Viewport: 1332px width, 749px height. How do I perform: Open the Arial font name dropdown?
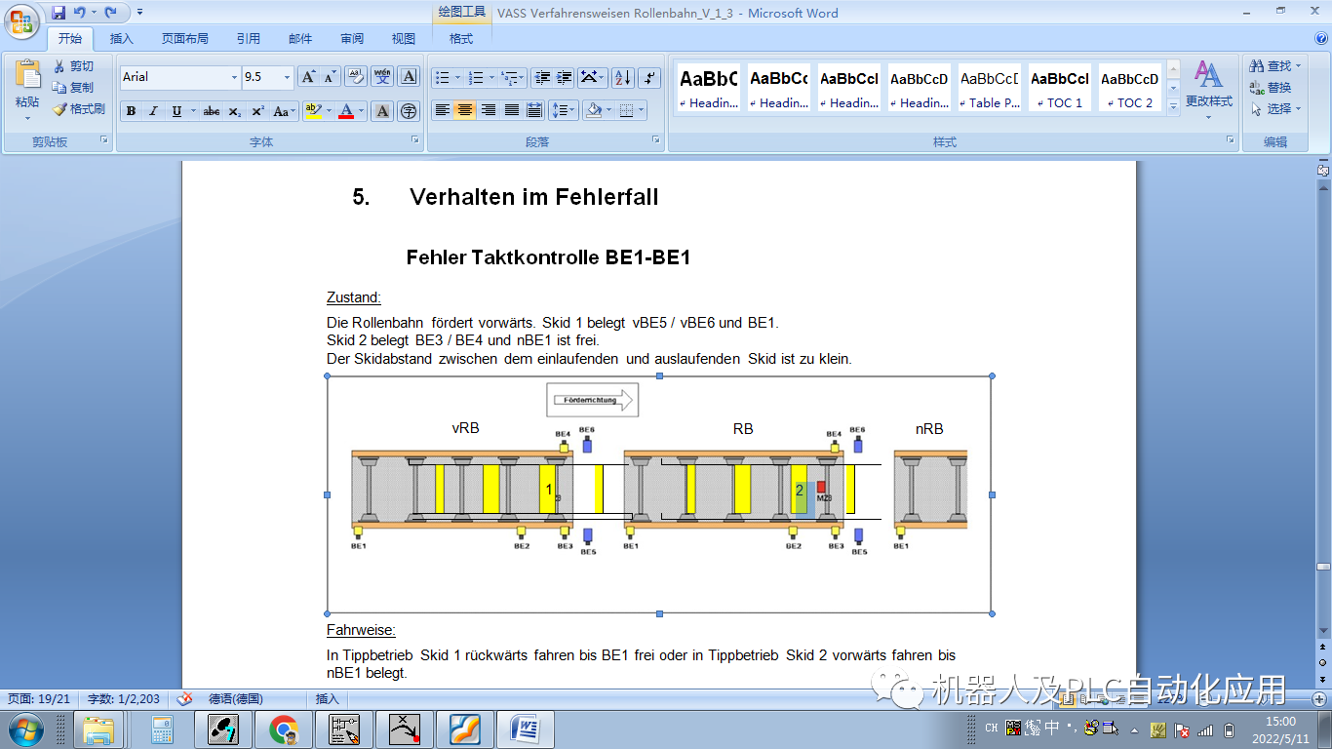click(234, 77)
